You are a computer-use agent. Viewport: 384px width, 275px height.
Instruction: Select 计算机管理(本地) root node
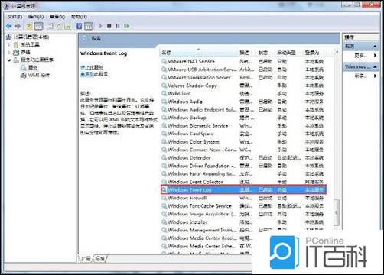tap(31, 37)
